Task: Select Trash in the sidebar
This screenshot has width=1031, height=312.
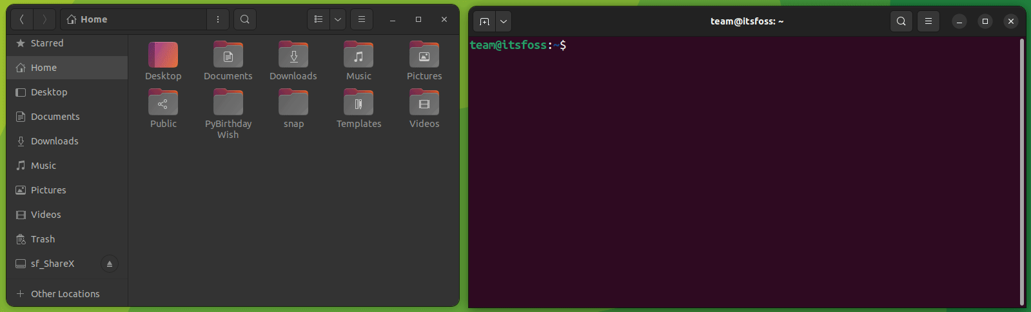Action: (43, 239)
